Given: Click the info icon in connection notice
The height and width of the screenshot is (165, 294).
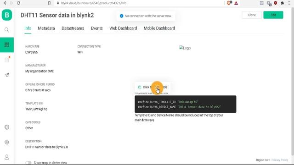Looking at the screenshot, I should tap(121, 16).
